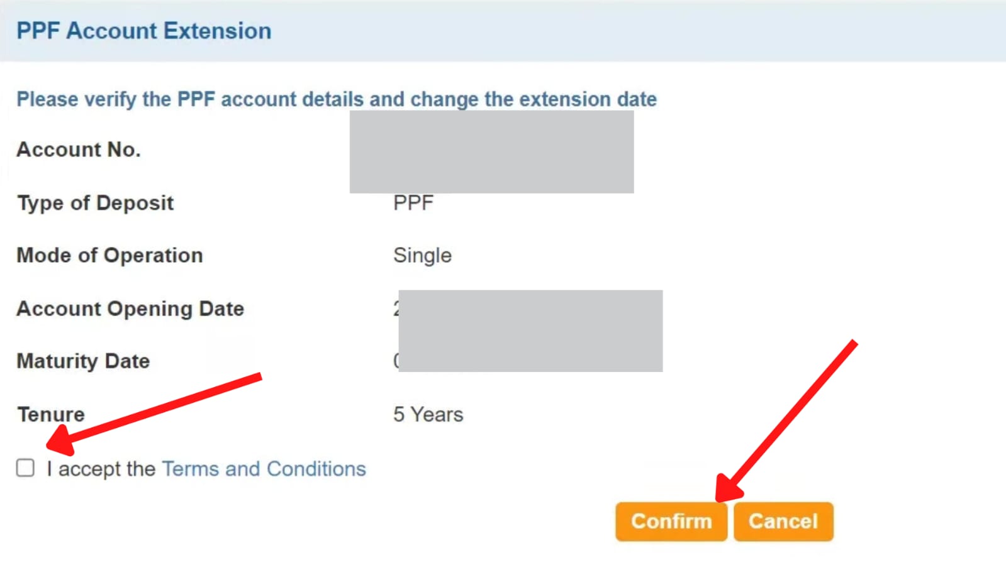Viewport: 1006px width, 565px height.
Task: Click the '5 Years' tenure value
Action: coord(428,414)
